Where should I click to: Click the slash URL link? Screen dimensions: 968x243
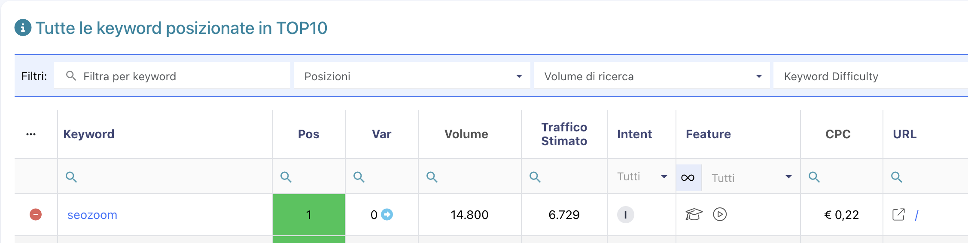coord(916,215)
